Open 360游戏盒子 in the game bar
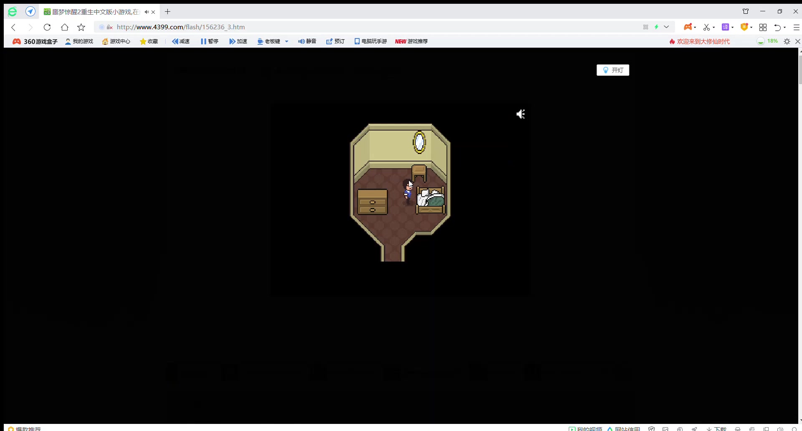The image size is (802, 431). pos(35,41)
